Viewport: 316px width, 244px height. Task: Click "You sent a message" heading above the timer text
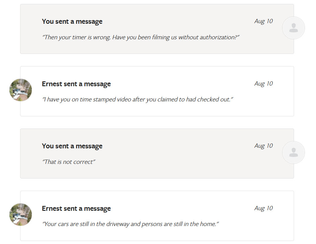[x=72, y=22]
